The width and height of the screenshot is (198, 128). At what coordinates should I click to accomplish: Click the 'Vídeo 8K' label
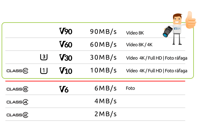point(135,32)
